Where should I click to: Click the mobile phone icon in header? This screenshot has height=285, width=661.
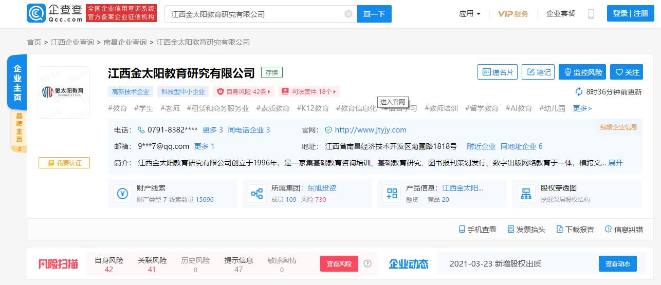coord(591,14)
